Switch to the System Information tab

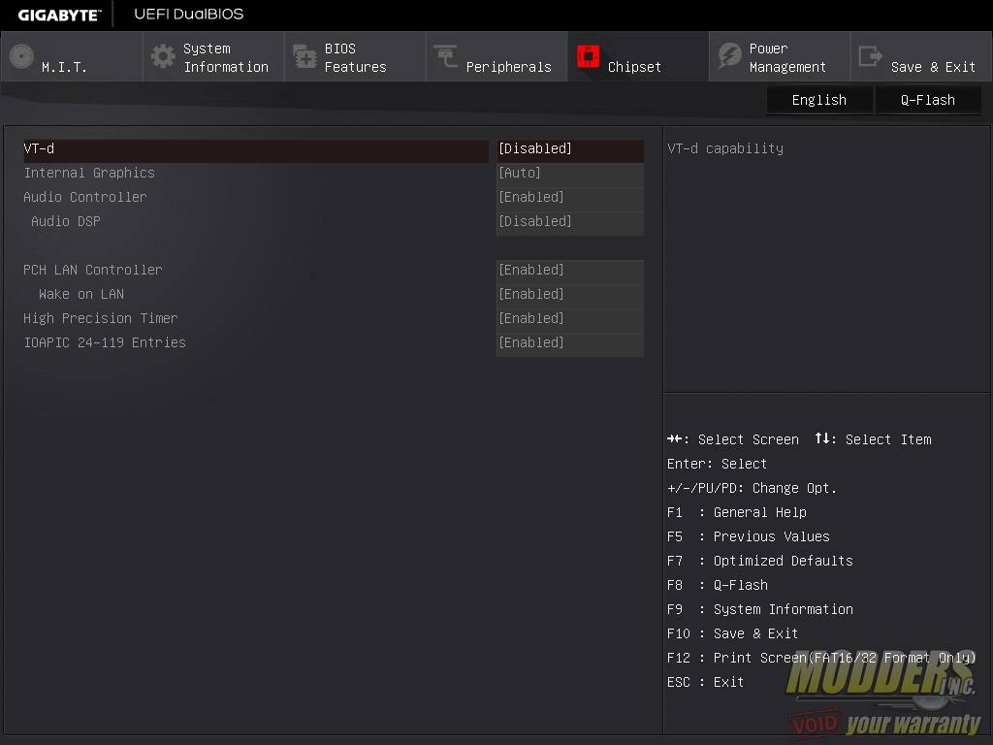(x=213, y=56)
